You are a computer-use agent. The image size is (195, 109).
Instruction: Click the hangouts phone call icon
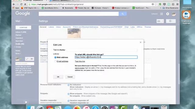tap(27, 59)
